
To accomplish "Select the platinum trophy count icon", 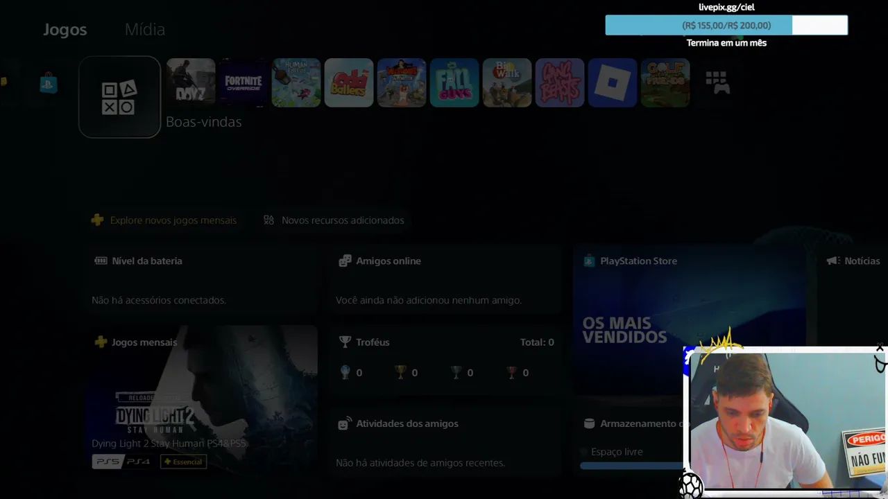I will tap(345, 372).
